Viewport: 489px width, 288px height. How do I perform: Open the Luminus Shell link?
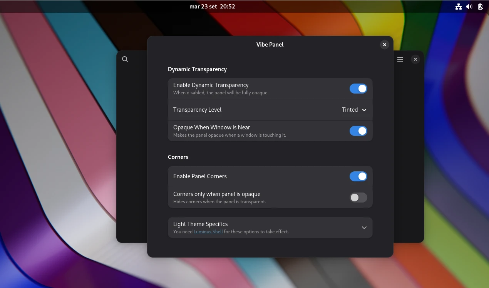[x=208, y=232]
